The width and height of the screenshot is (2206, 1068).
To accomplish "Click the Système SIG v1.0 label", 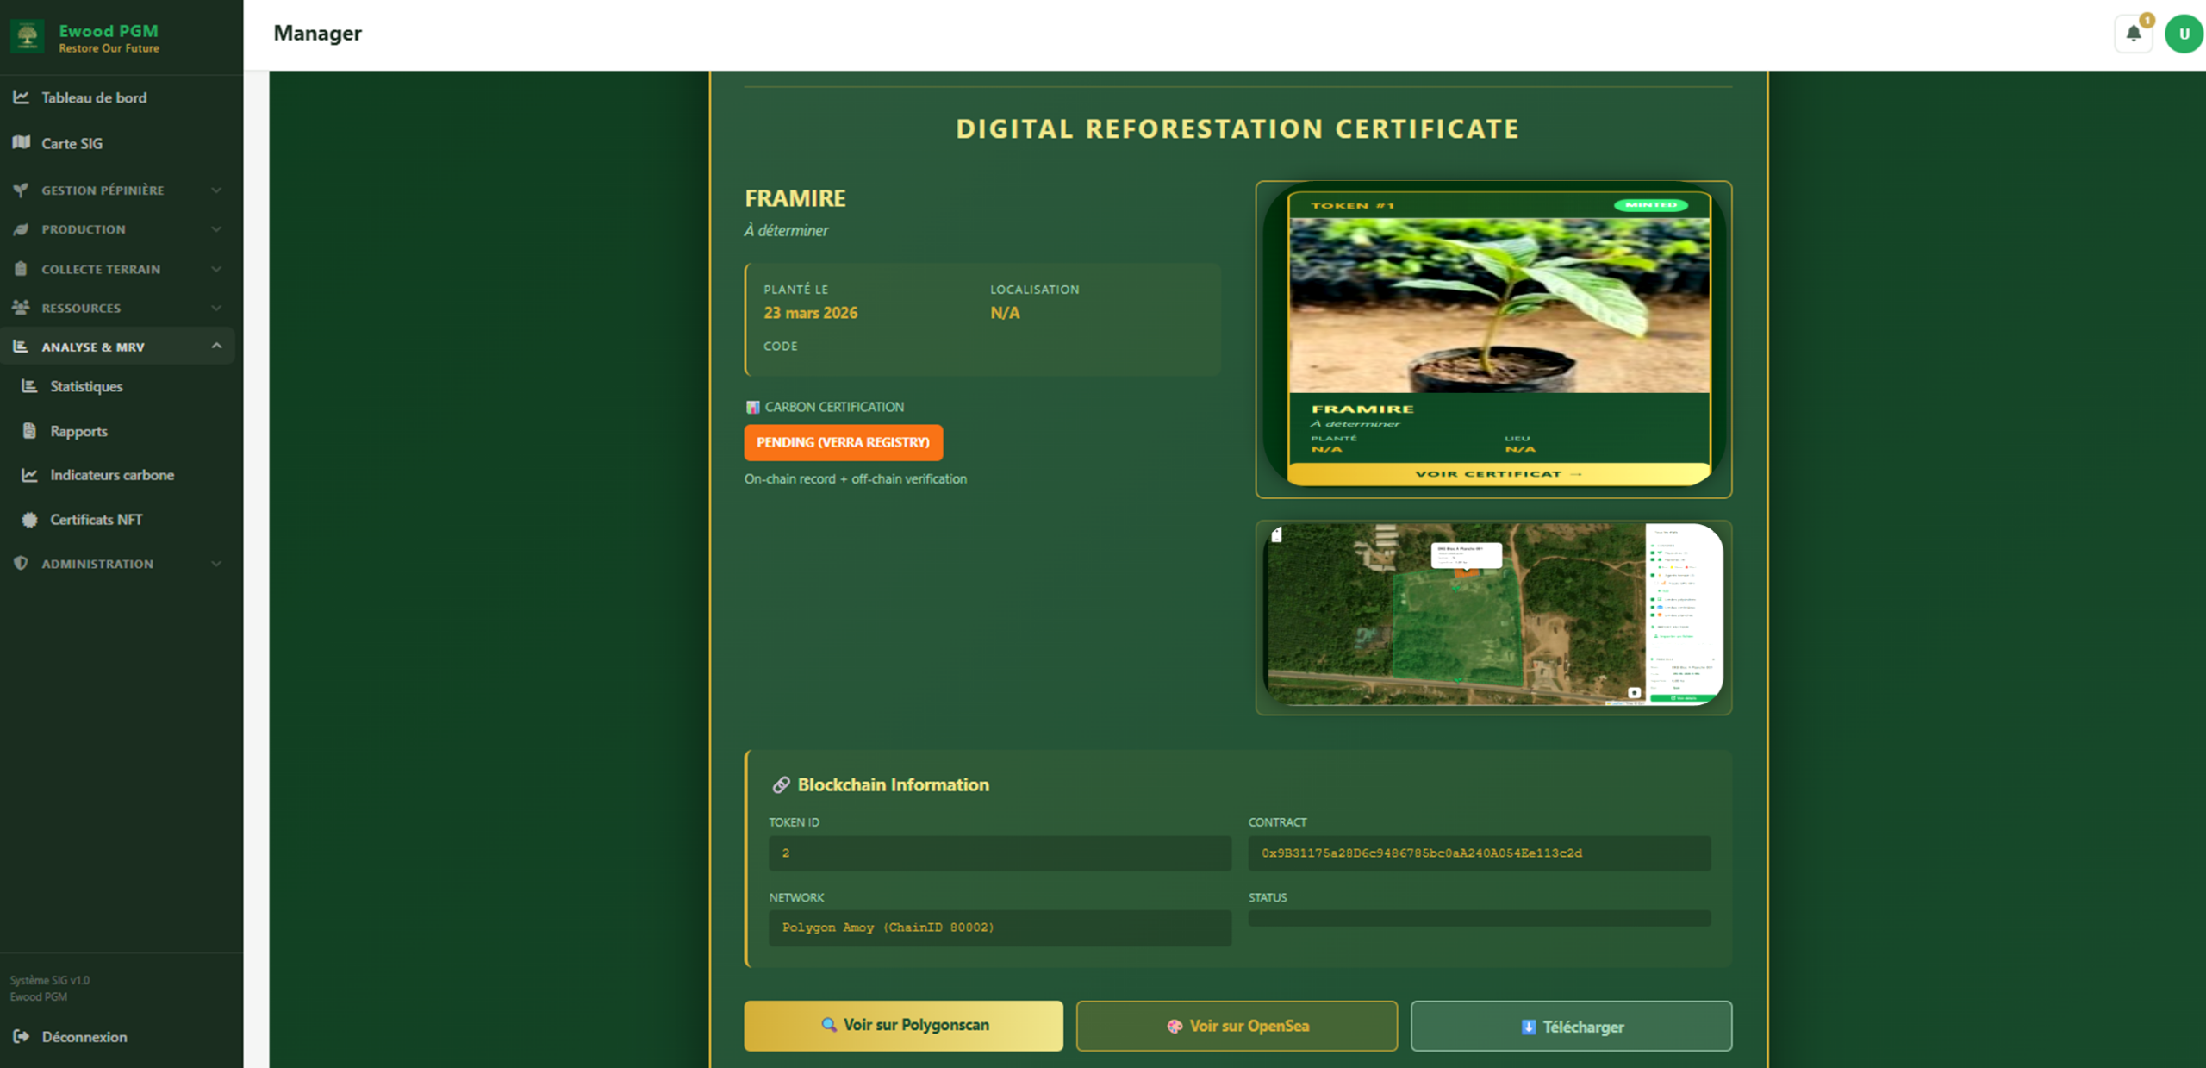I will tap(49, 980).
